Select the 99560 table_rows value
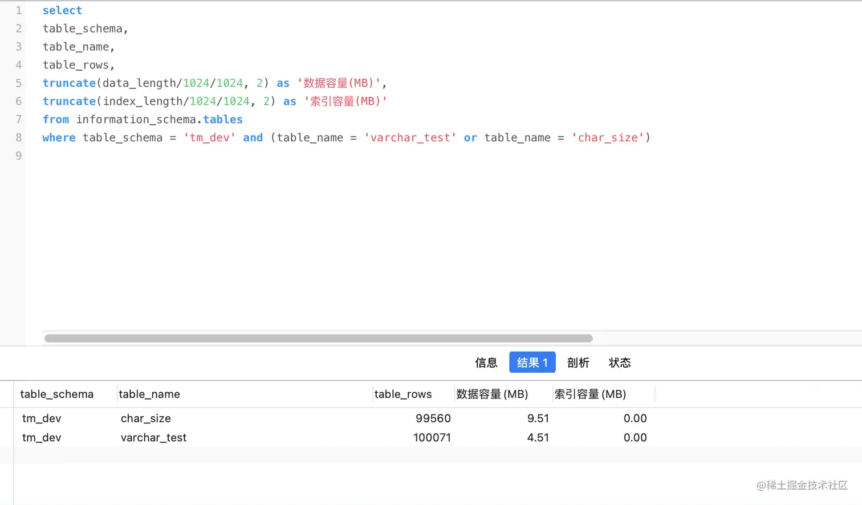Image resolution: width=862 pixels, height=505 pixels. tap(433, 418)
